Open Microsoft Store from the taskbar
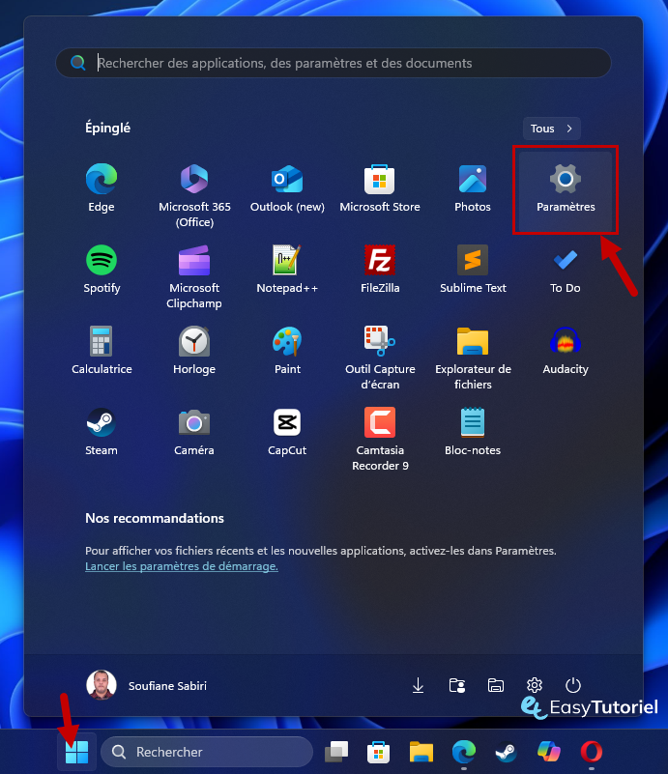668x774 pixels. [379, 752]
